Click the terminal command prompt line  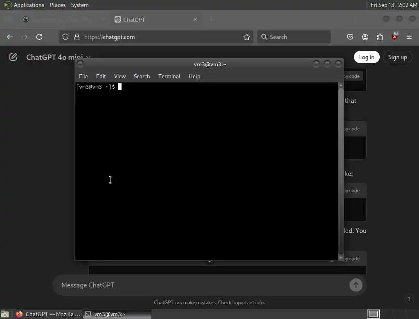[x=99, y=87]
